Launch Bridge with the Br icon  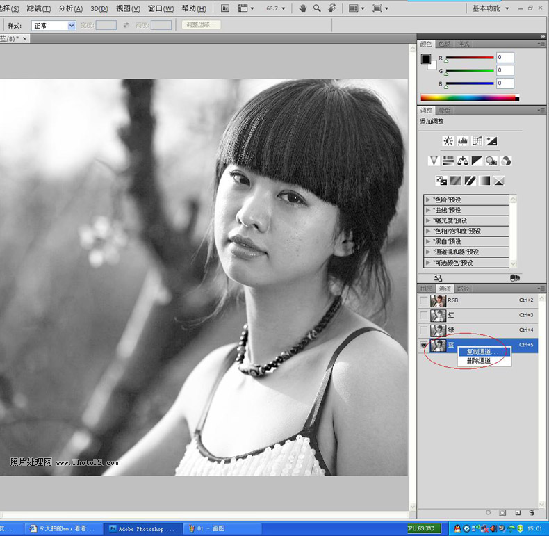(225, 8)
